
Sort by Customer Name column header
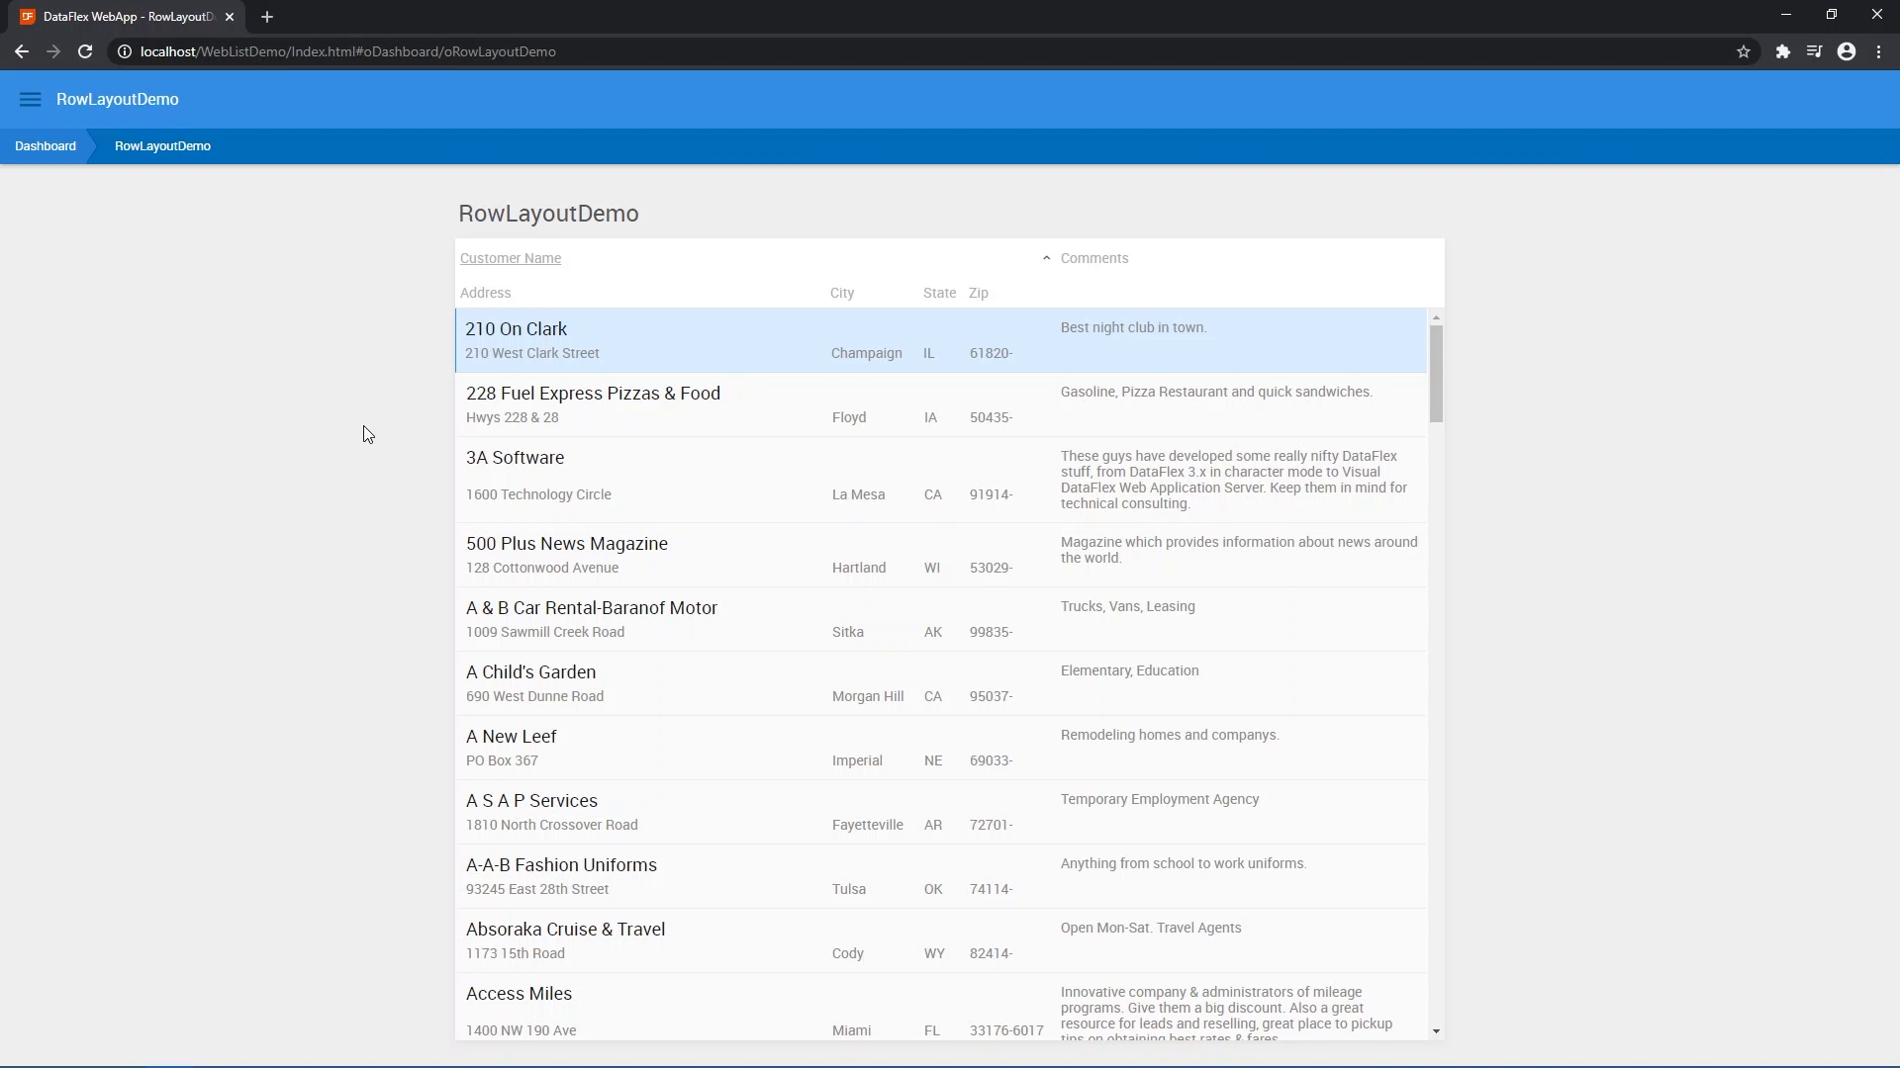pyautogui.click(x=511, y=258)
